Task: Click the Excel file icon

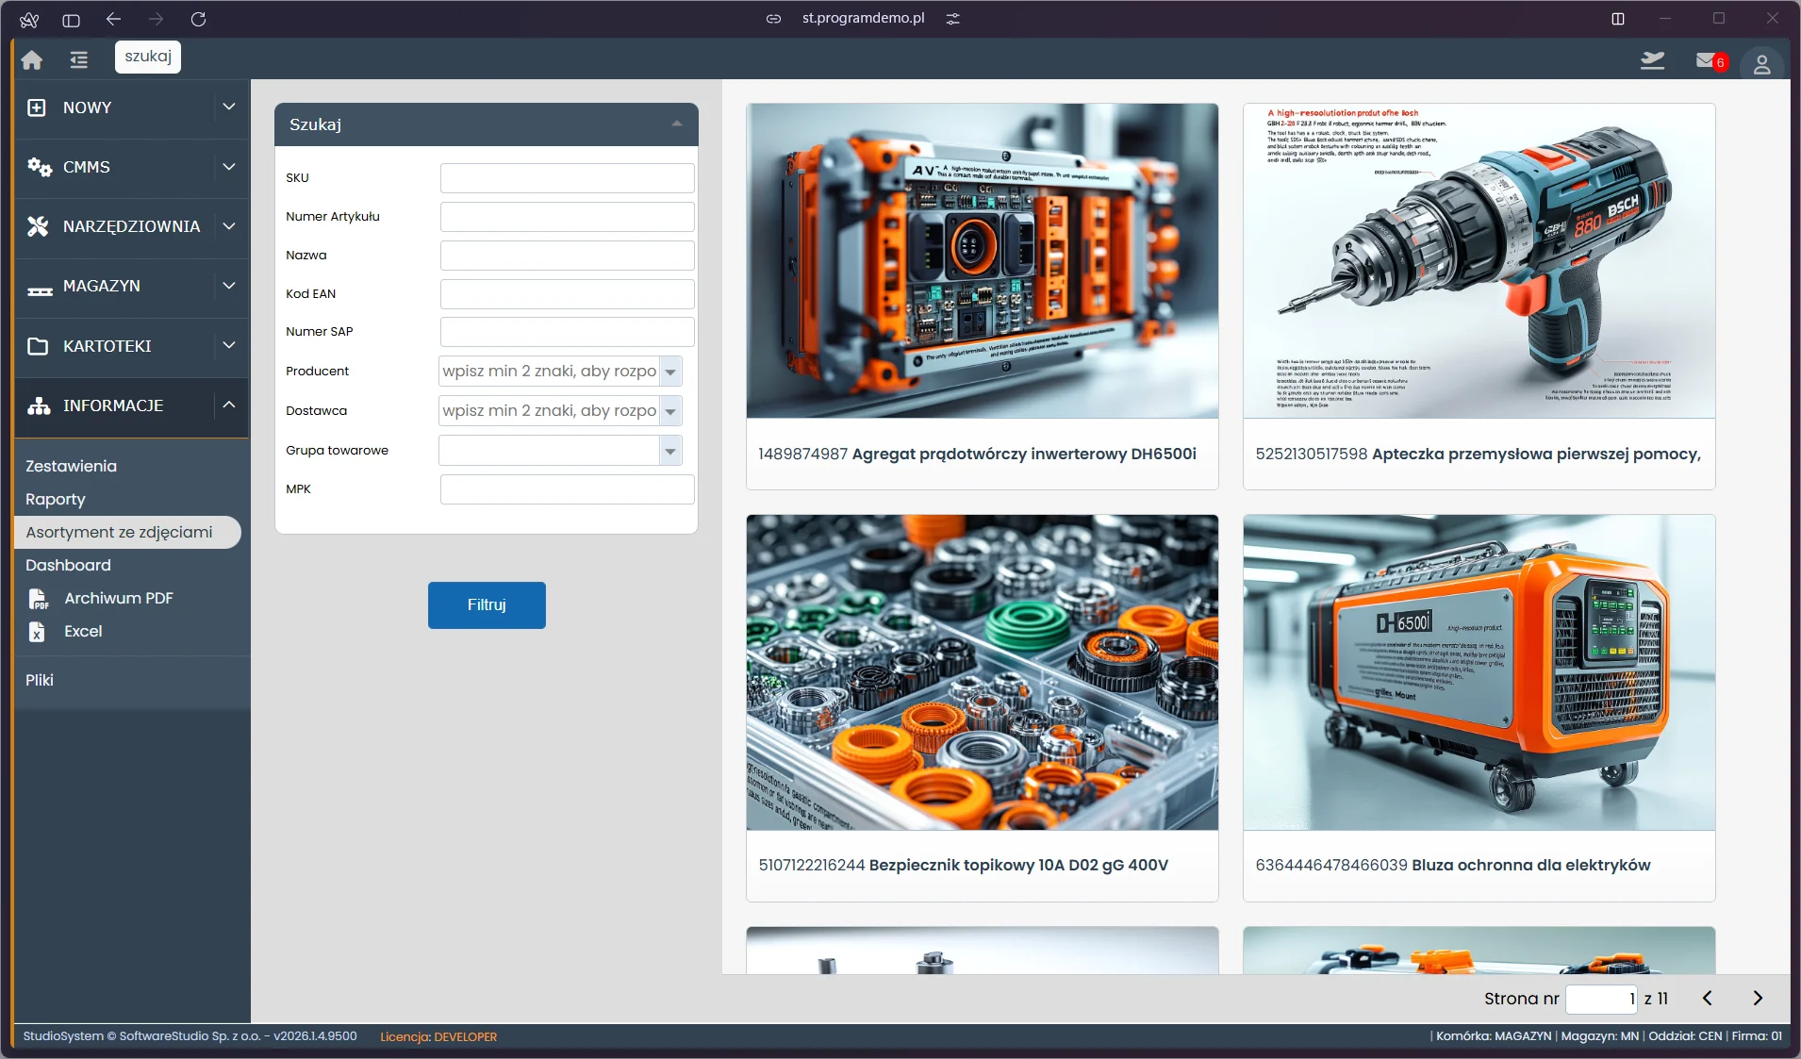Action: (37, 632)
